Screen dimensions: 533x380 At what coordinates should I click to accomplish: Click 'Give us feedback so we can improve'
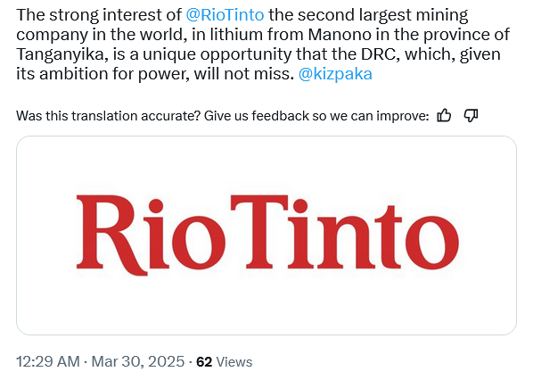316,116
